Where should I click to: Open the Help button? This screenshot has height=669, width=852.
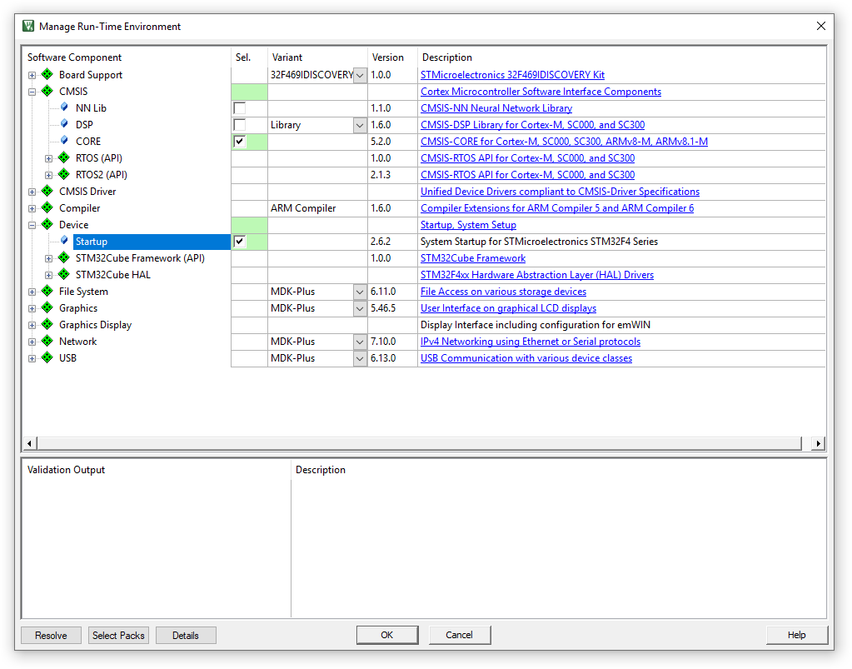tap(796, 635)
